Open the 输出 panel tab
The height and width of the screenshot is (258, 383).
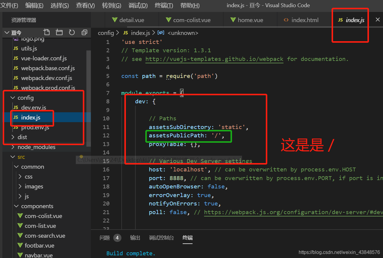pos(135,238)
